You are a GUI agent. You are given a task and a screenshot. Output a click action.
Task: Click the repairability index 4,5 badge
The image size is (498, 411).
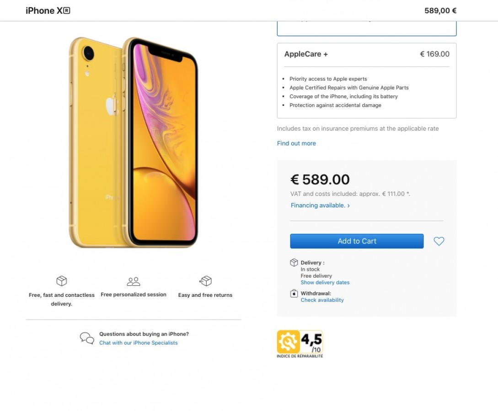pyautogui.click(x=300, y=344)
